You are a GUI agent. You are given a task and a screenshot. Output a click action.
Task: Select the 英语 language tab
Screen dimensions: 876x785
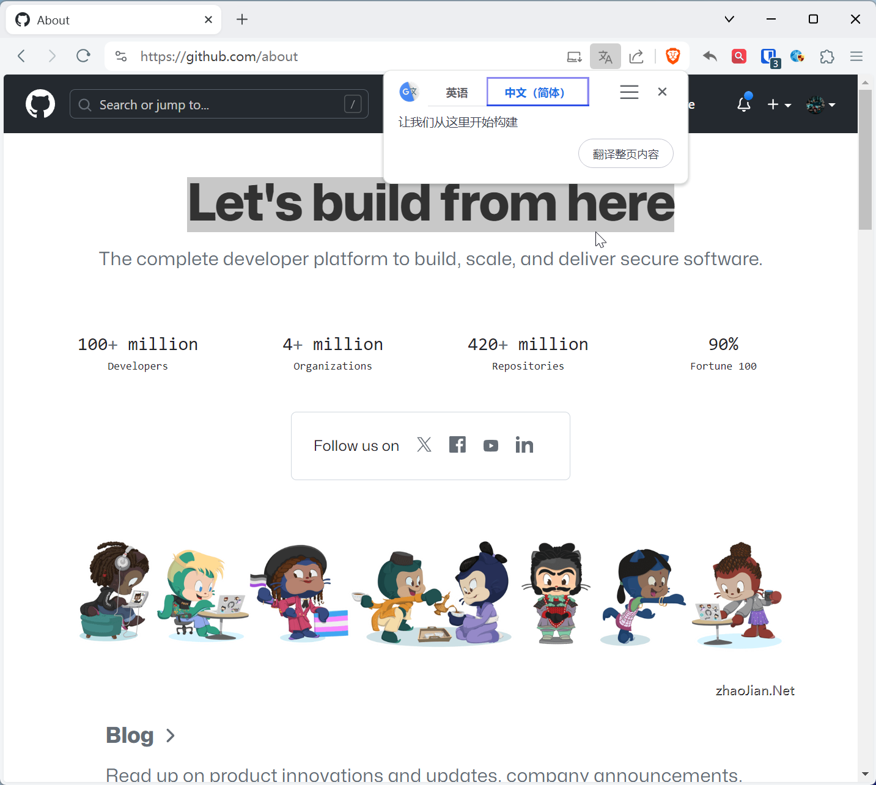point(457,92)
